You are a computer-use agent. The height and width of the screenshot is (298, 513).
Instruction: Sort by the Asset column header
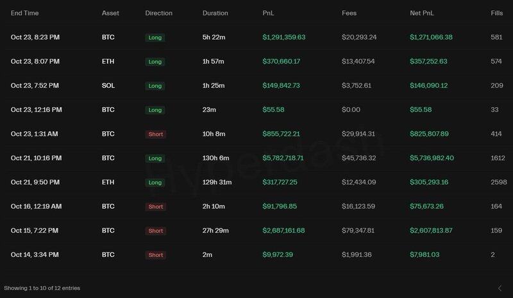coord(110,13)
